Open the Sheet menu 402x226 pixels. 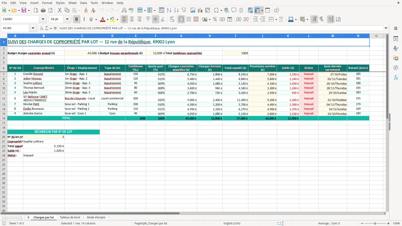pyautogui.click(x=72, y=3)
